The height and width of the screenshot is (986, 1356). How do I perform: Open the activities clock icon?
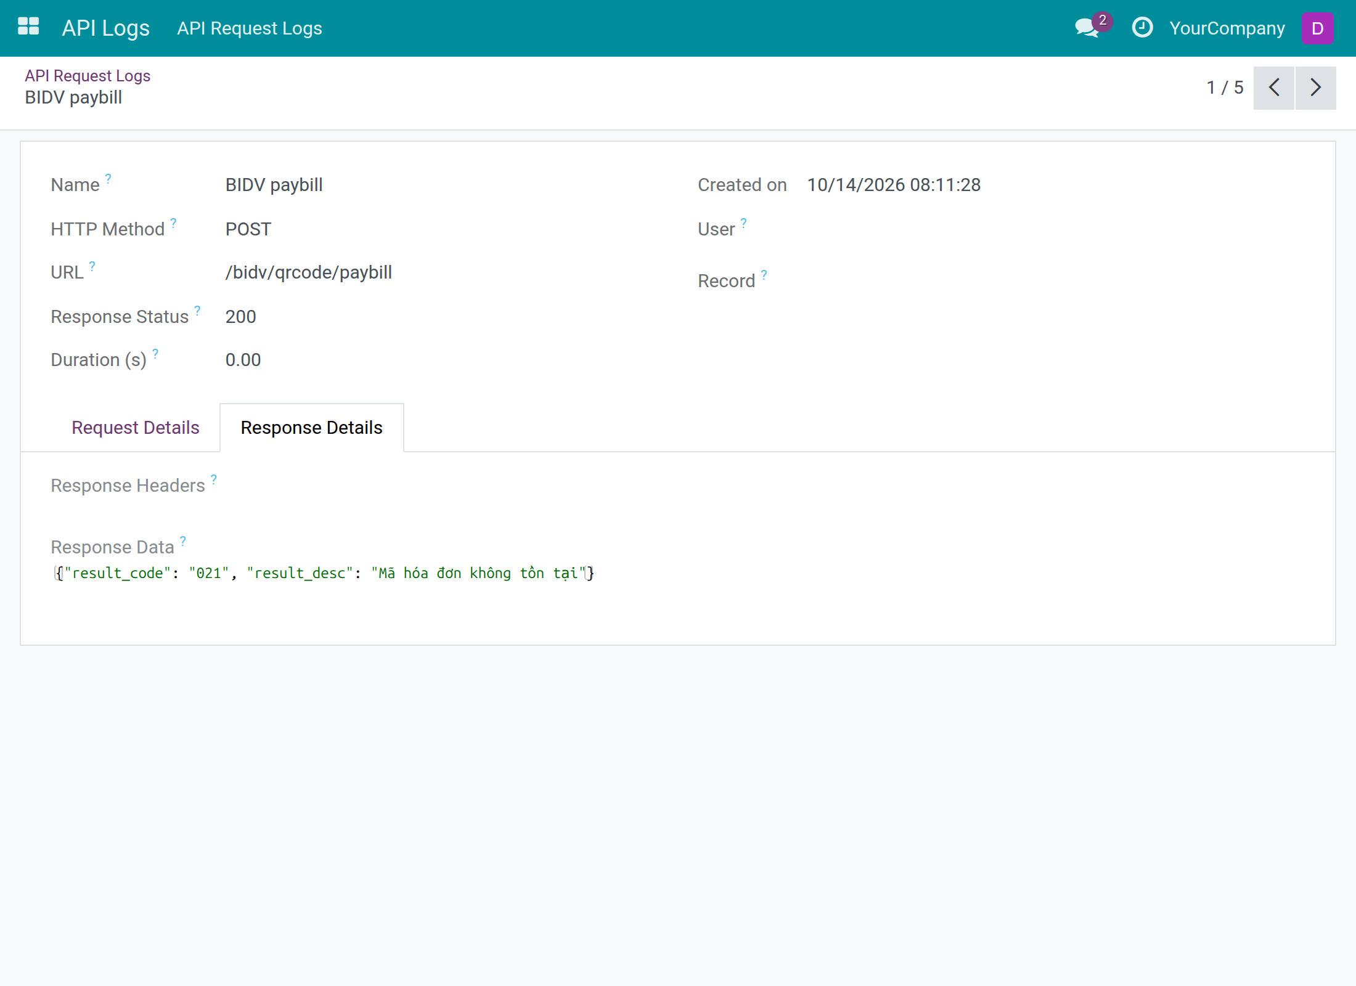pyautogui.click(x=1142, y=28)
